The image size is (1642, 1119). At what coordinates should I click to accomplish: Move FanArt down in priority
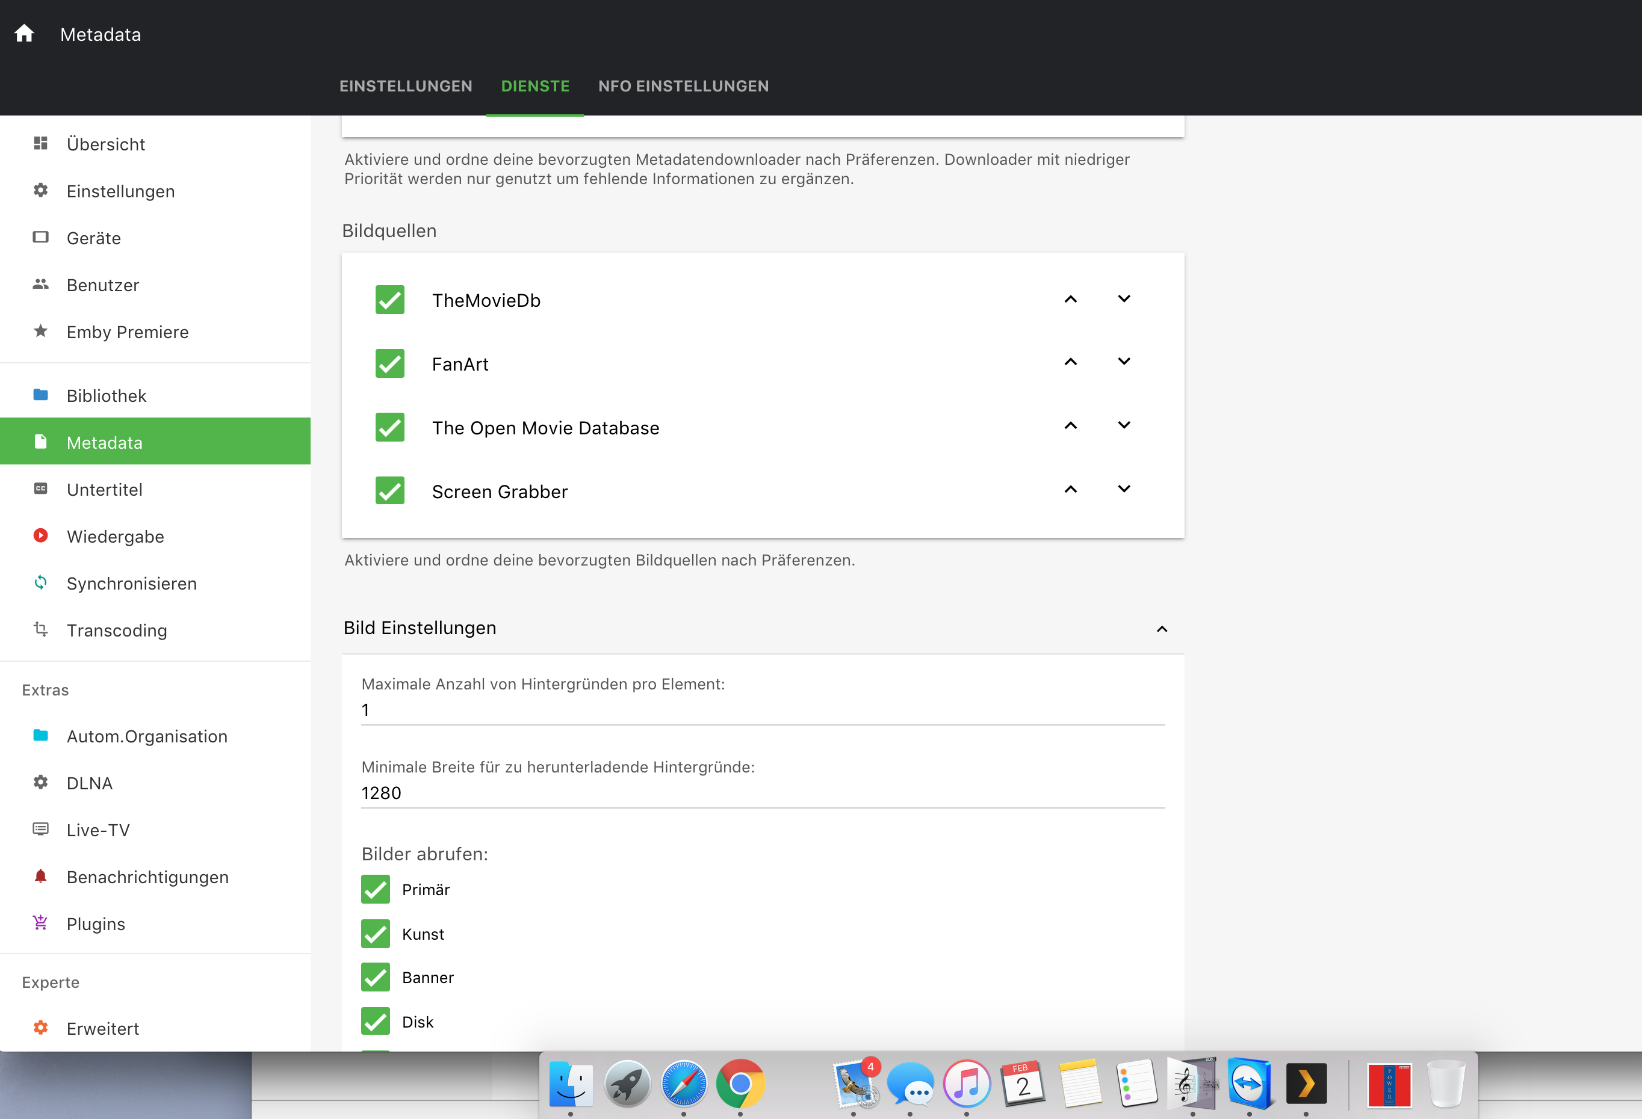1124,362
